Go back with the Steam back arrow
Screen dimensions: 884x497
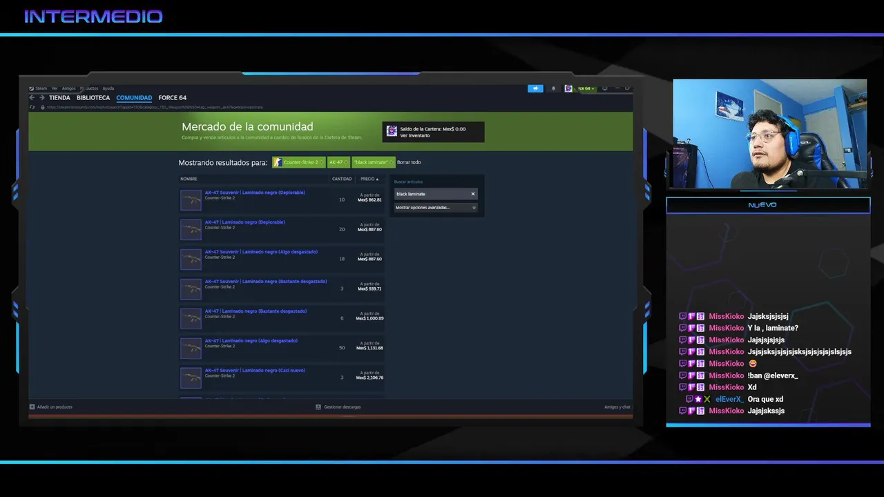pos(32,98)
